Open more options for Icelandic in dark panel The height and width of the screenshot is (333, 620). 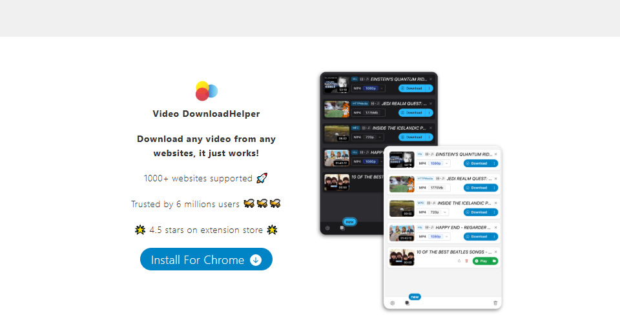point(429,137)
